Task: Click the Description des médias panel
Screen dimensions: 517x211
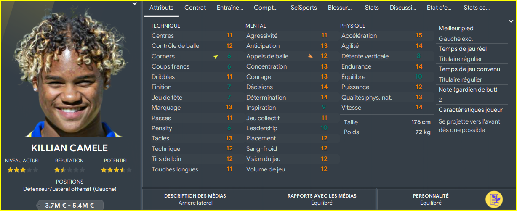Action: click(195, 199)
